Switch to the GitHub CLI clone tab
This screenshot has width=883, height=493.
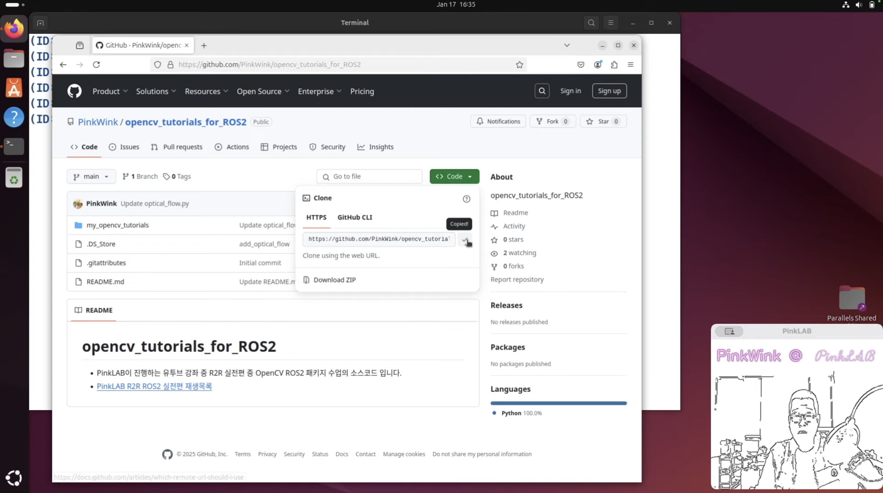(x=354, y=217)
